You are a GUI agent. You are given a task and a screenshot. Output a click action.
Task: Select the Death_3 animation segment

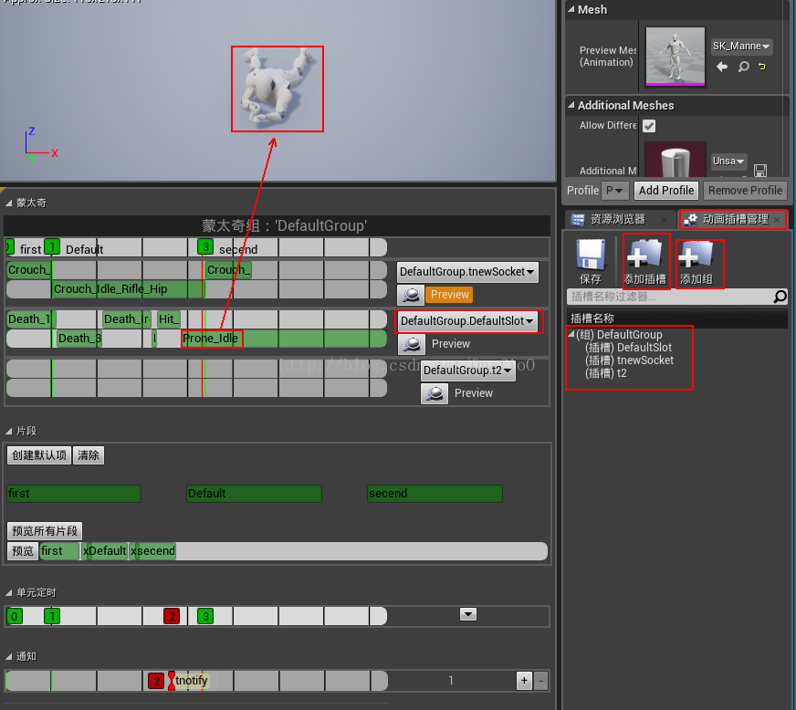pyautogui.click(x=79, y=339)
